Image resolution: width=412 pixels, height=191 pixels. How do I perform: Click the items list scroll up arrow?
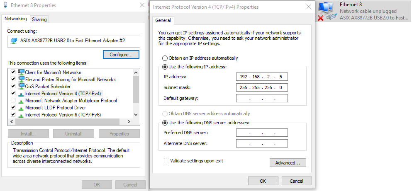point(136,73)
